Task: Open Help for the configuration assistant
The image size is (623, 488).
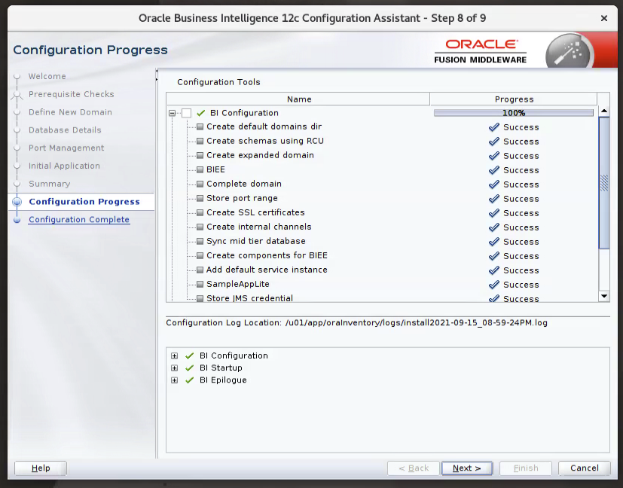Action: (41, 468)
